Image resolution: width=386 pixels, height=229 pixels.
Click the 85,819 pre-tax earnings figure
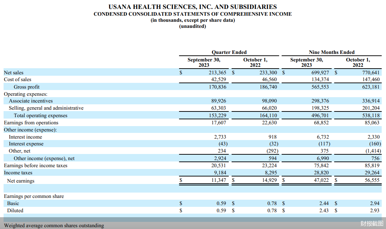pyautogui.click(x=372, y=165)
